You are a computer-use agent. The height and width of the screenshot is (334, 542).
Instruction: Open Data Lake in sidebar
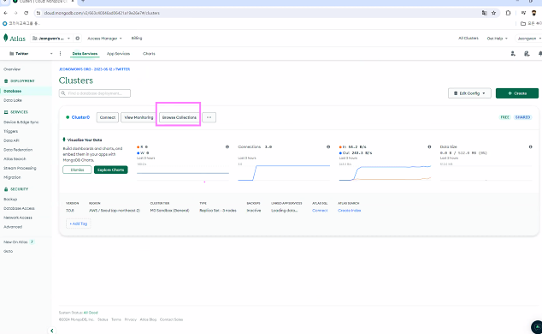coord(13,100)
